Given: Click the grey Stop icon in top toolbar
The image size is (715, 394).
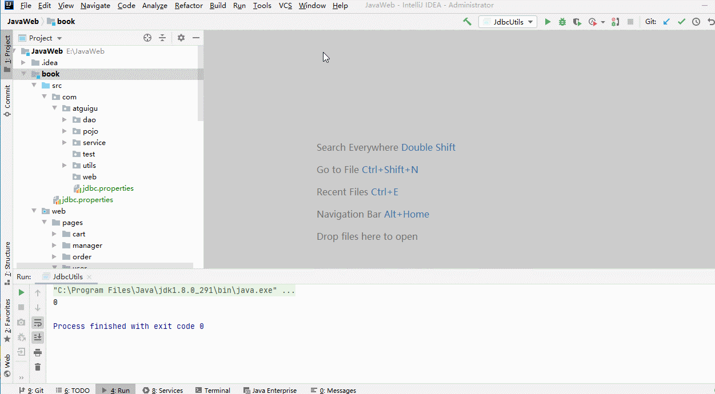Looking at the screenshot, I should (630, 22).
